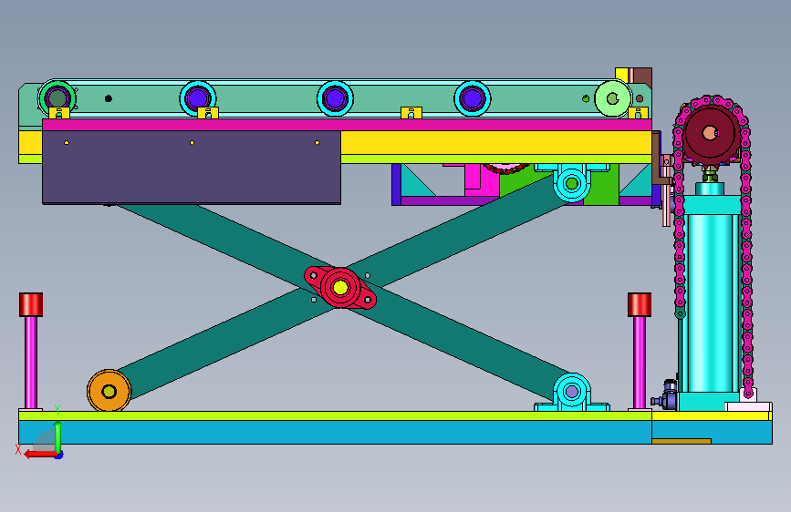Viewport: 791px width, 512px height.
Task: Select the orange roller wheel on the scissor arm
Action: (109, 391)
